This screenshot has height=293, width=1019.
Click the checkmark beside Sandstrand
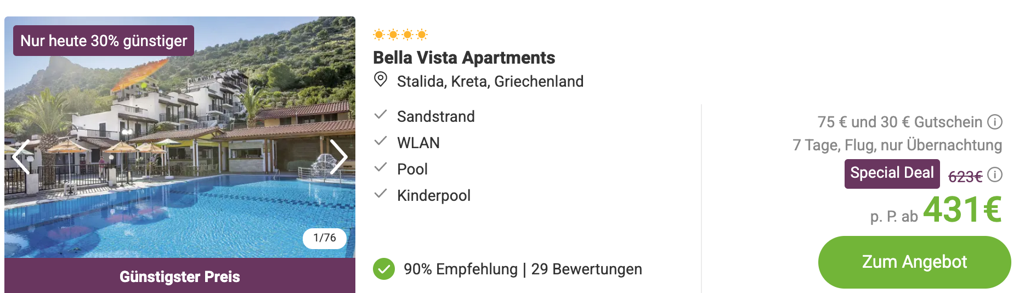[x=381, y=115]
